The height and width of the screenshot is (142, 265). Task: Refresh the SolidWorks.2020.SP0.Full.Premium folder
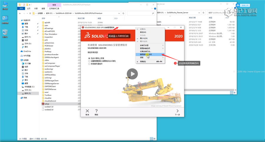click(x=123, y=13)
